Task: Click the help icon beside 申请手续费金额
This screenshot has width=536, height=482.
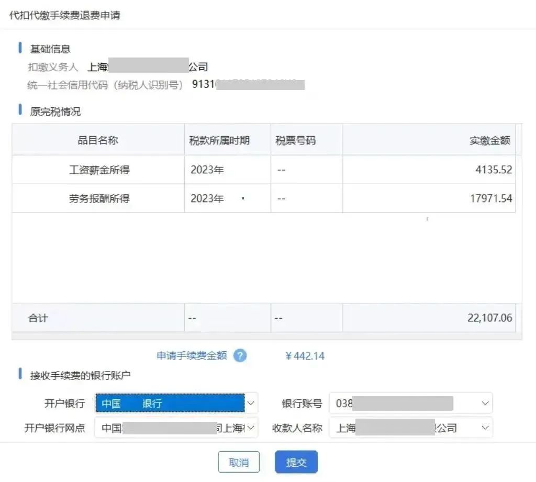Action: [x=240, y=356]
